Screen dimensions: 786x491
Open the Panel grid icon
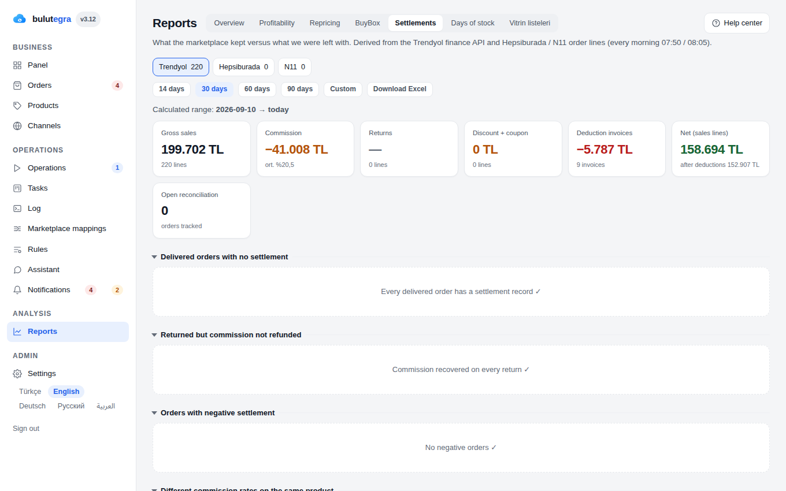[x=17, y=65]
